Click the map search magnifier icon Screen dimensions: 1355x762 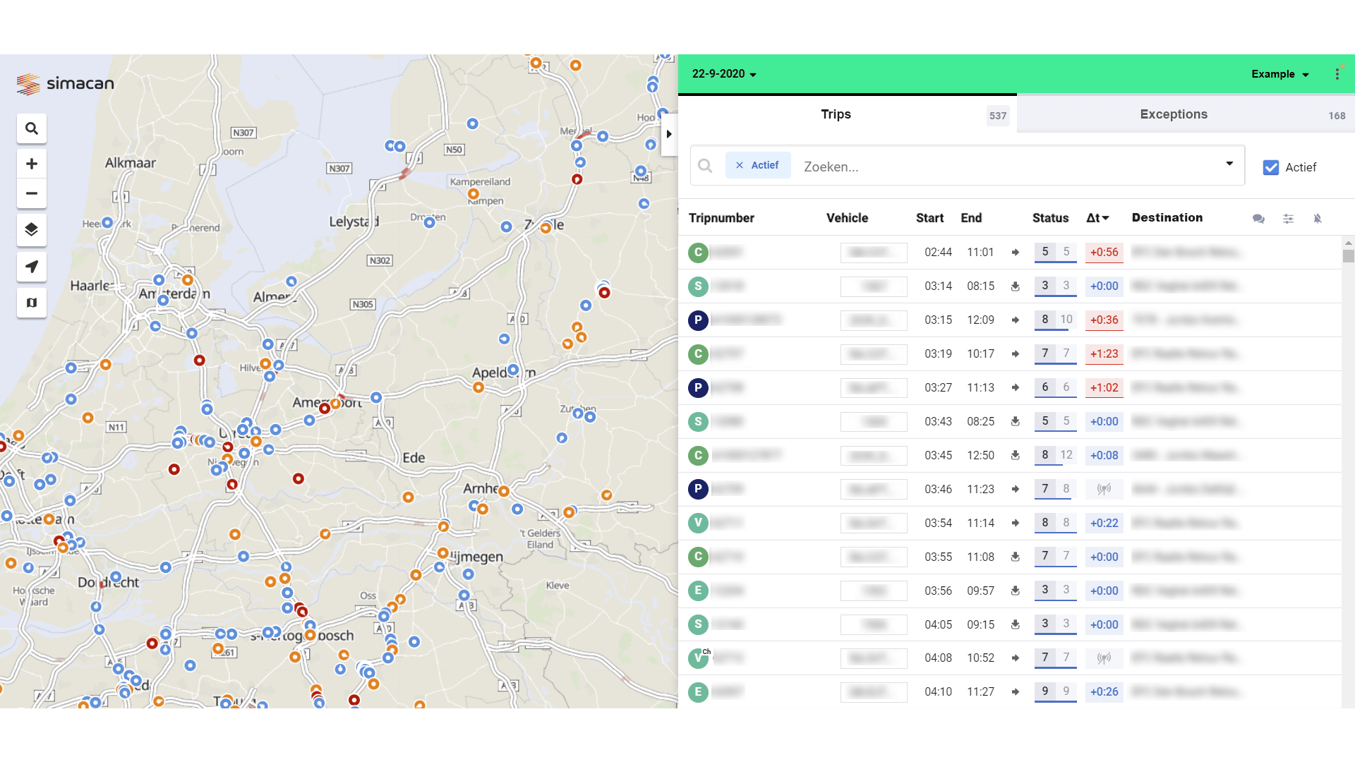tap(31, 128)
